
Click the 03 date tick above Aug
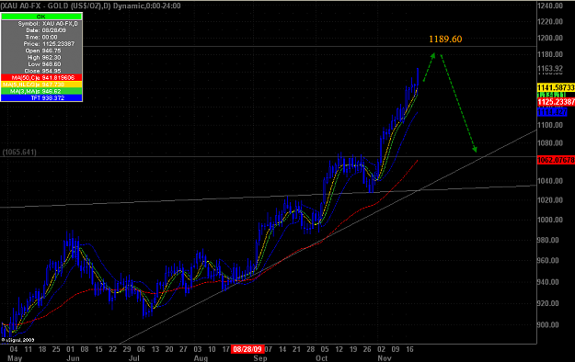click(198, 349)
